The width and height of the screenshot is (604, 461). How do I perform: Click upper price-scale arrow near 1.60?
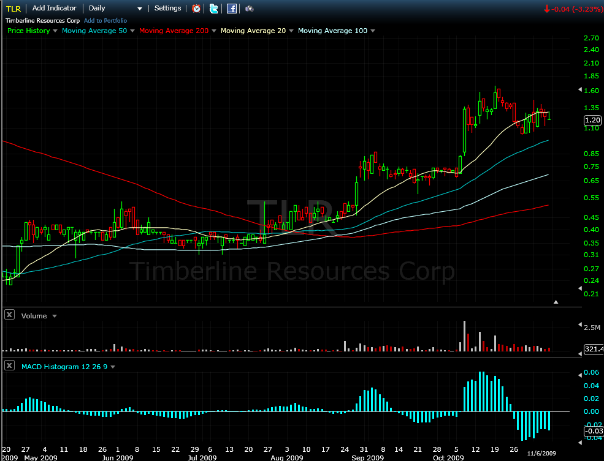pyautogui.click(x=580, y=89)
